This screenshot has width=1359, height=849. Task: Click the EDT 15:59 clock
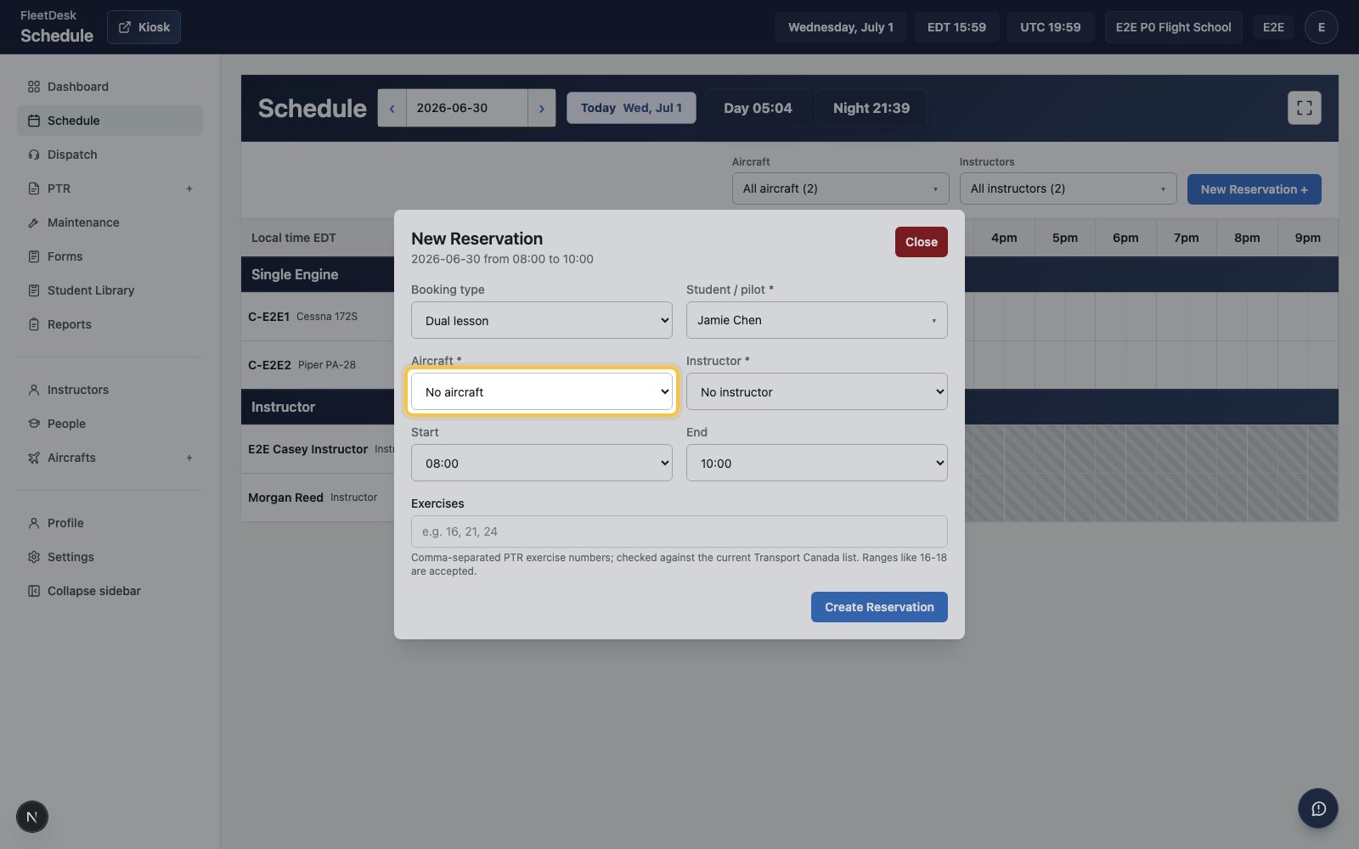[x=956, y=27]
